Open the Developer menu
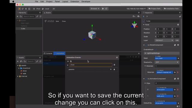This screenshot has width=192, height=108. tap(86, 1)
